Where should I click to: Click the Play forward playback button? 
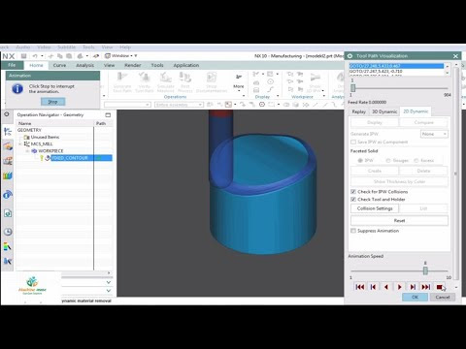pos(399,287)
